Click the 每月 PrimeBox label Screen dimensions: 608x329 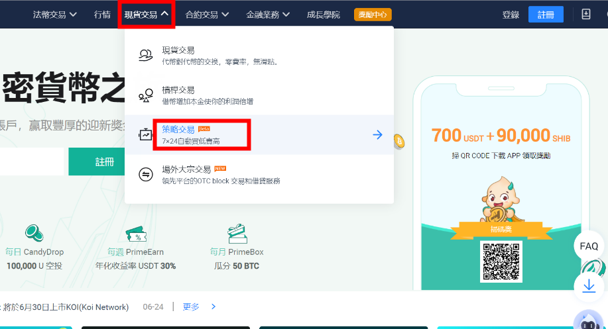(x=237, y=252)
